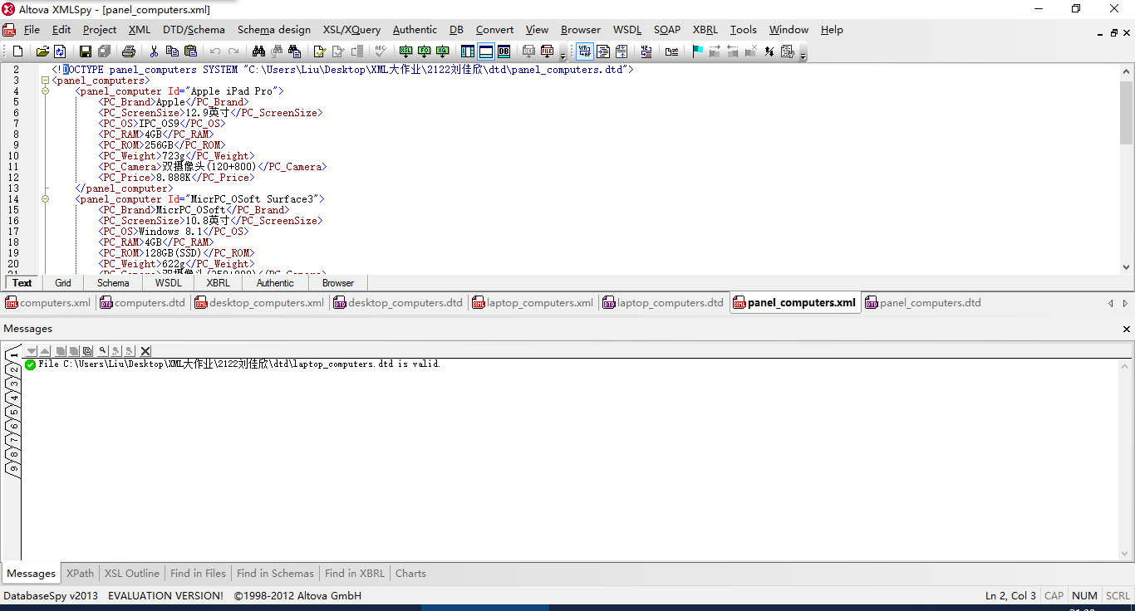Click the FILE export icon

pyautogui.click(x=546, y=51)
